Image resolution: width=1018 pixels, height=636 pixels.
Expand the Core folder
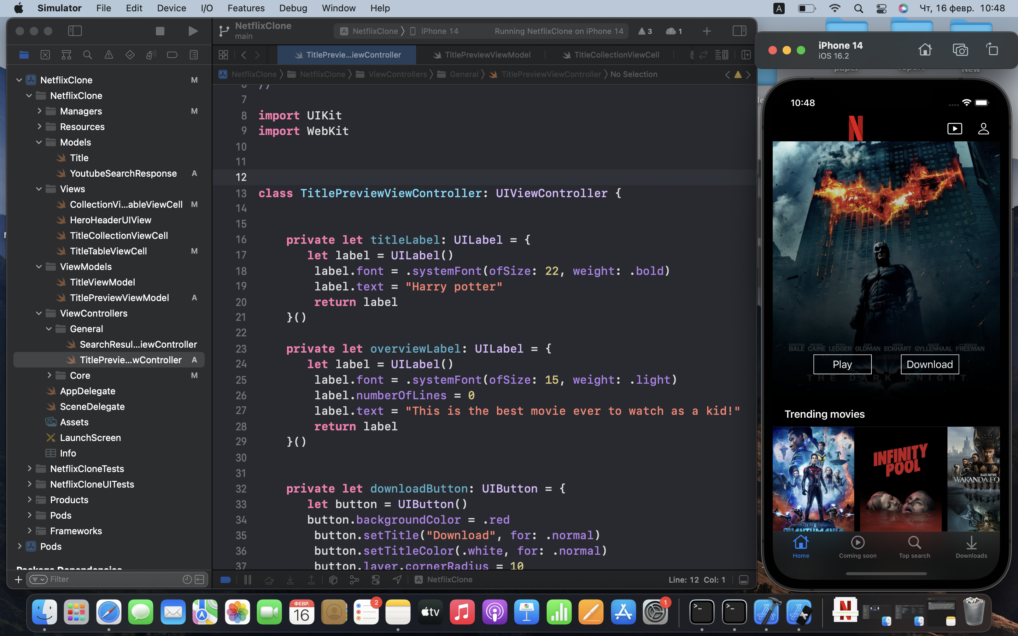(49, 375)
